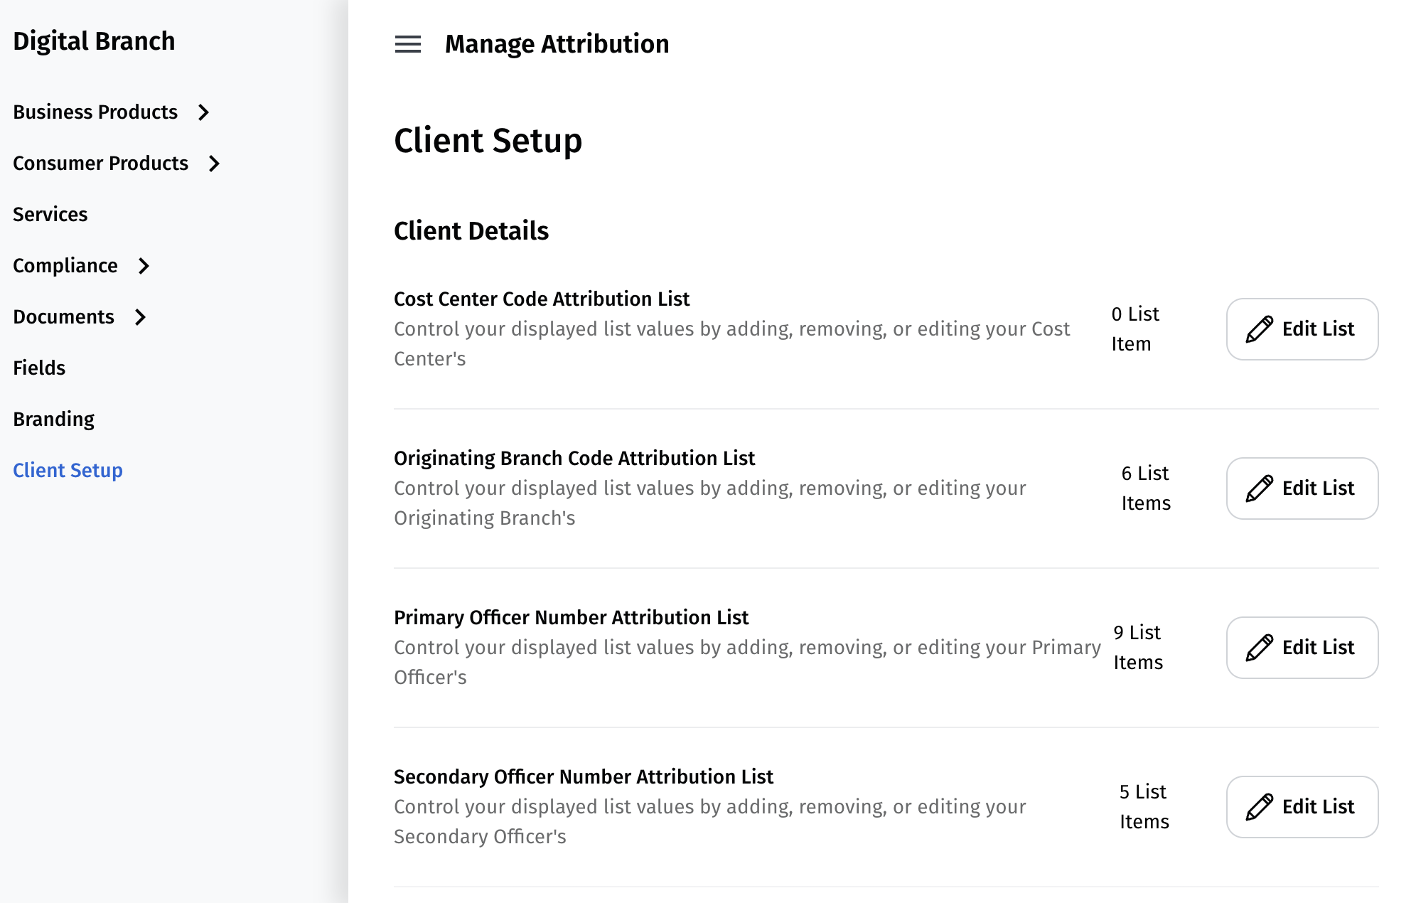The image size is (1416, 903).
Task: Click the hamburger menu icon
Action: pyautogui.click(x=407, y=44)
